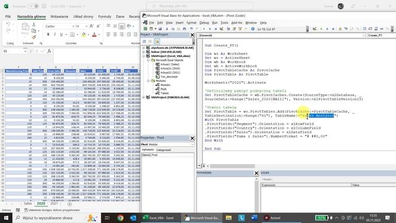The width and height of the screenshot is (396, 223).
Task: Click the Run Sub play icon
Action: click(204, 29)
